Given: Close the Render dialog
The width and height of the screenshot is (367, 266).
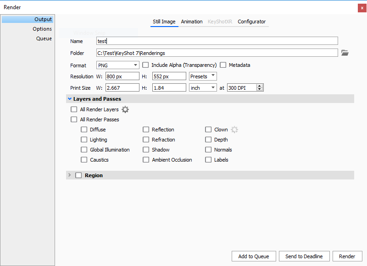Looking at the screenshot, I should [362, 8].
